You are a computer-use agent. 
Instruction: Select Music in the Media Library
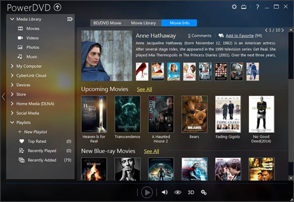tap(32, 57)
